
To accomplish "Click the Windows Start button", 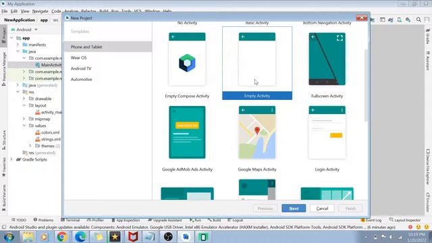I will coord(9,237).
